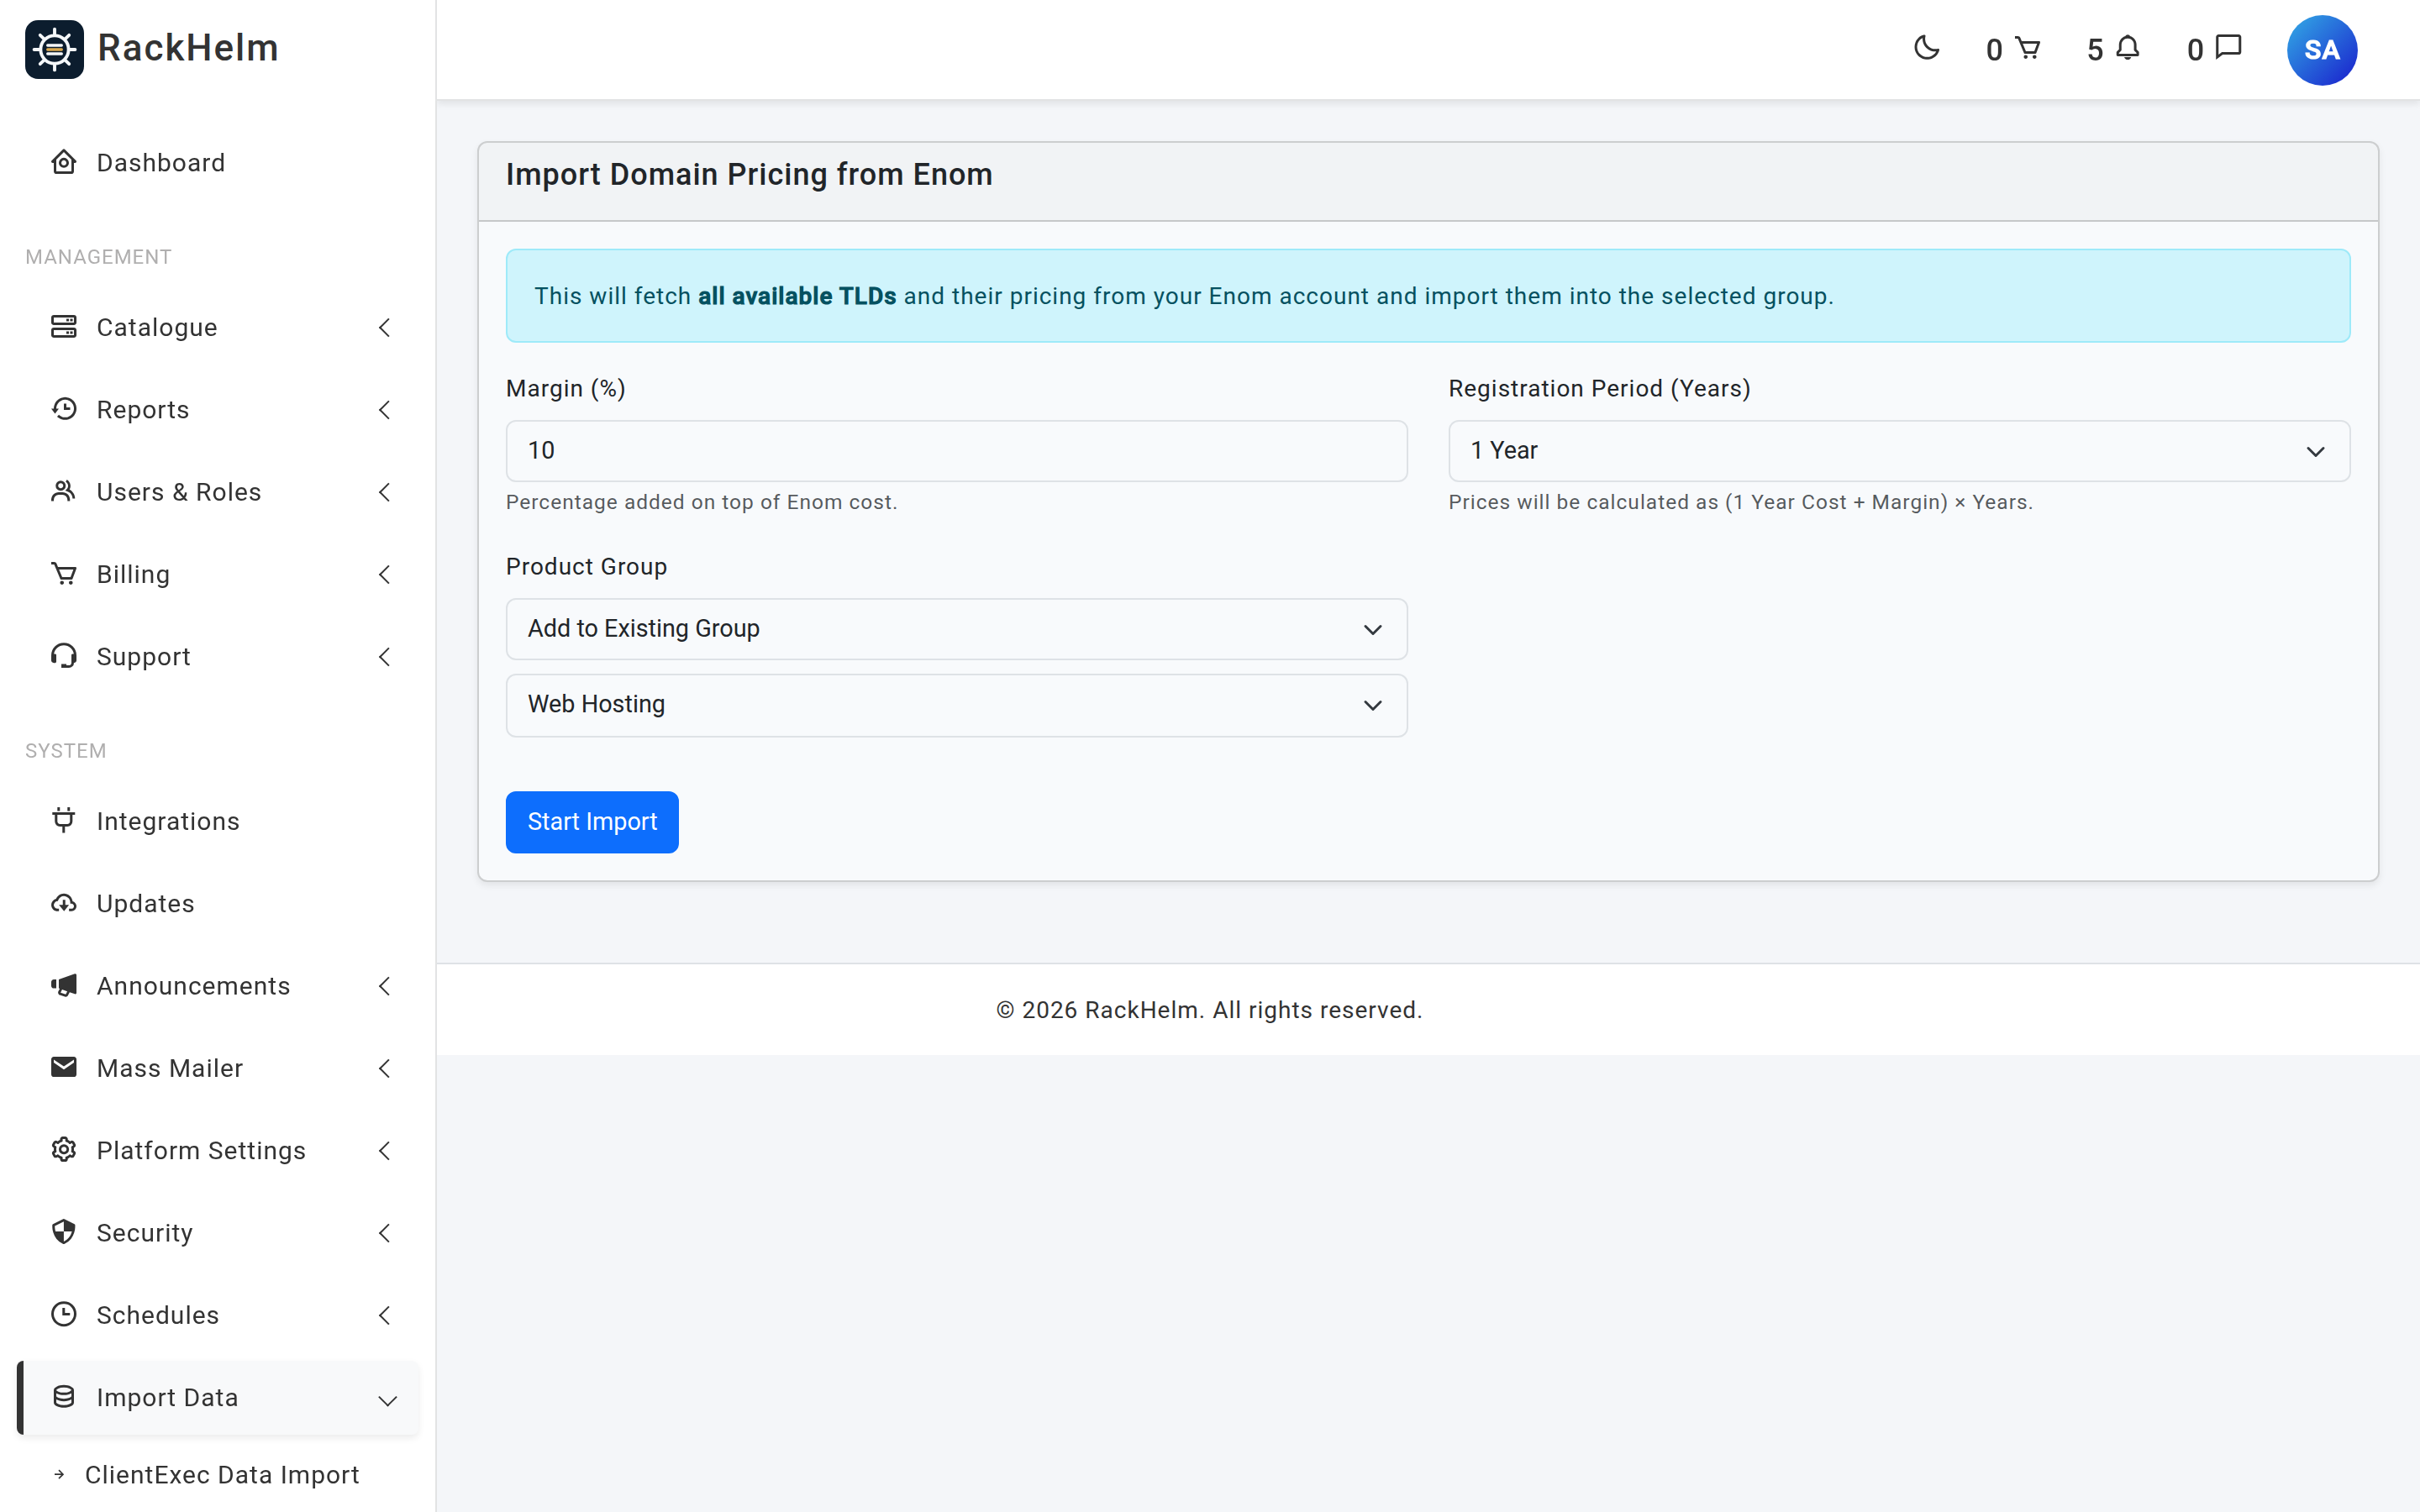The image size is (2420, 1512).
Task: Expand the Platform Settings chevron
Action: click(x=385, y=1151)
